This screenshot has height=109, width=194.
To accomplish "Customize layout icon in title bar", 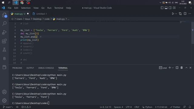I will point(174,8).
